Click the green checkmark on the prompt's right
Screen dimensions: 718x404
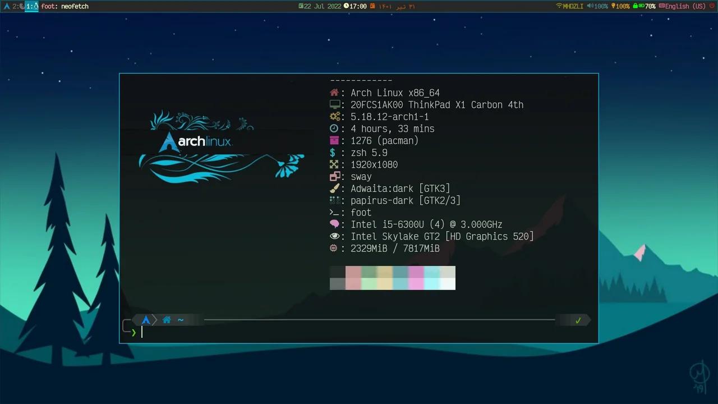pyautogui.click(x=578, y=320)
